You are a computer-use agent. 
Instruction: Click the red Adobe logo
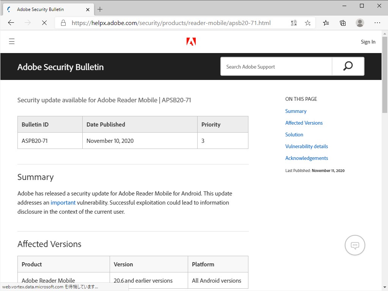[x=191, y=42]
